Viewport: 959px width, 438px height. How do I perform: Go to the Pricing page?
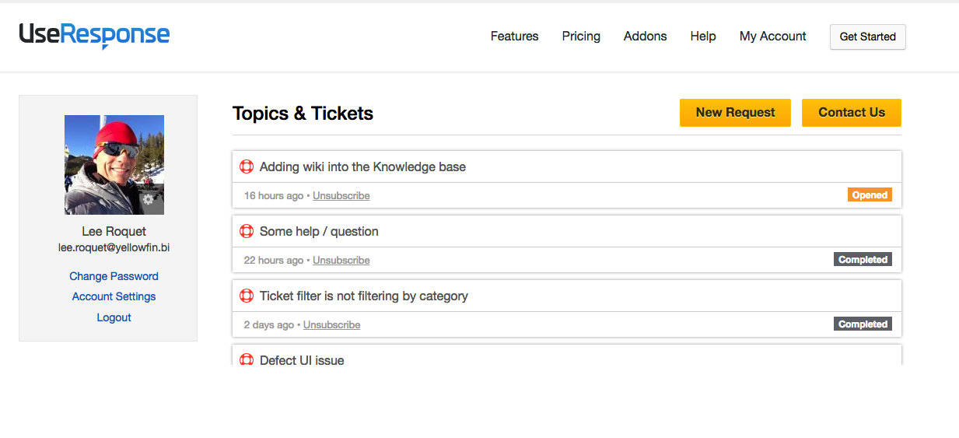pyautogui.click(x=581, y=37)
